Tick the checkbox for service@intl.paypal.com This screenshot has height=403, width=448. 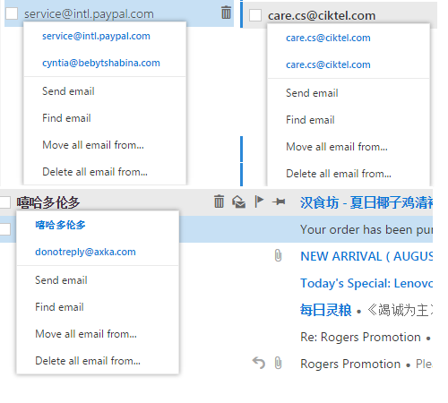click(12, 13)
